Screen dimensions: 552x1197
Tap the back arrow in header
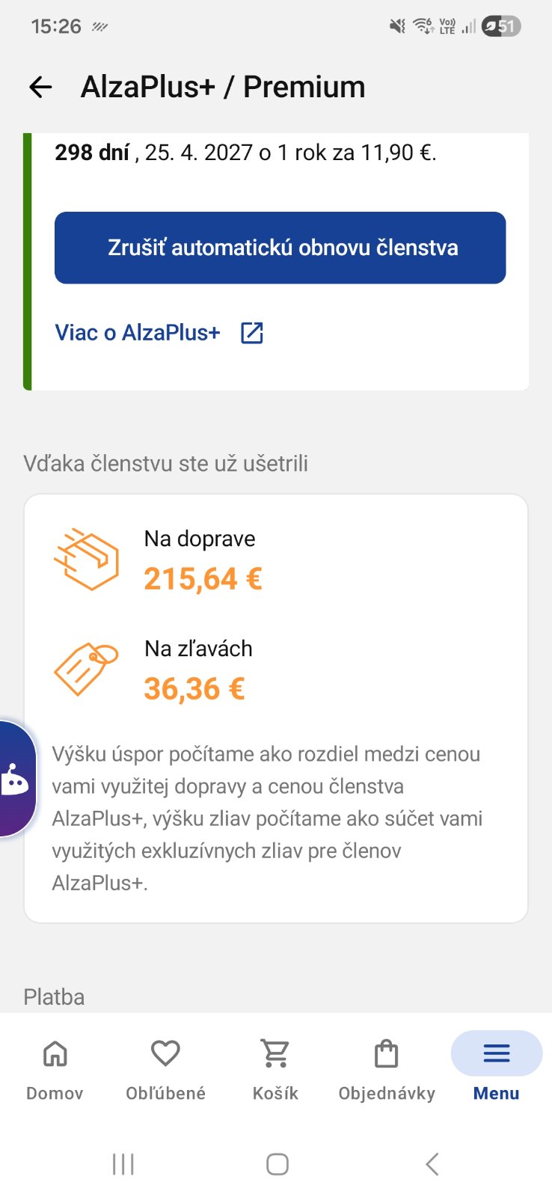point(40,88)
